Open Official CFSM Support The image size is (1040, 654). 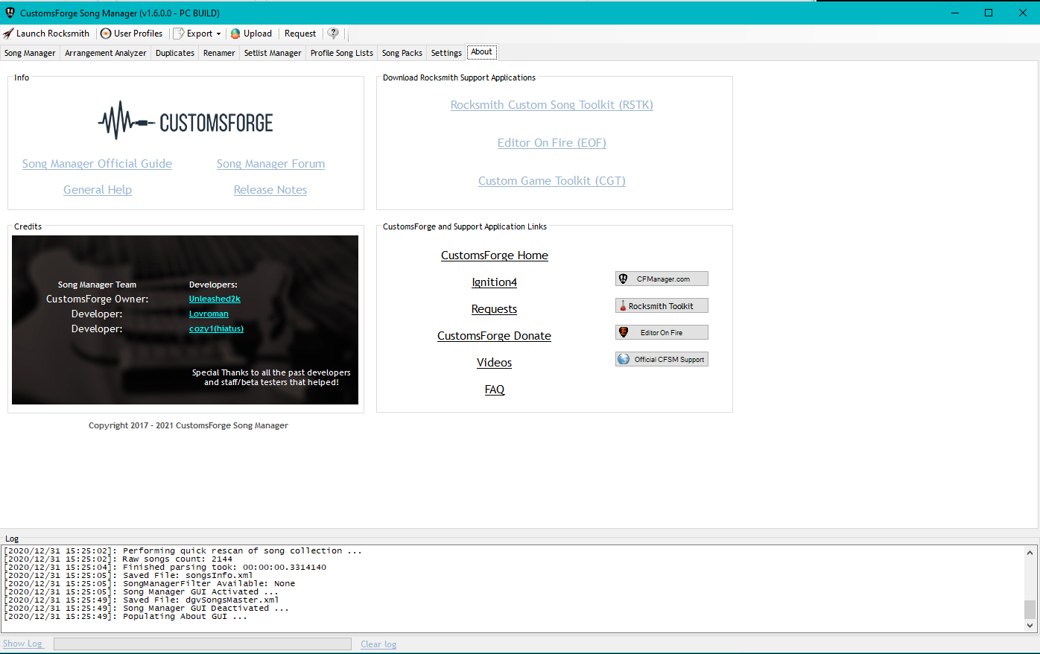661,358
